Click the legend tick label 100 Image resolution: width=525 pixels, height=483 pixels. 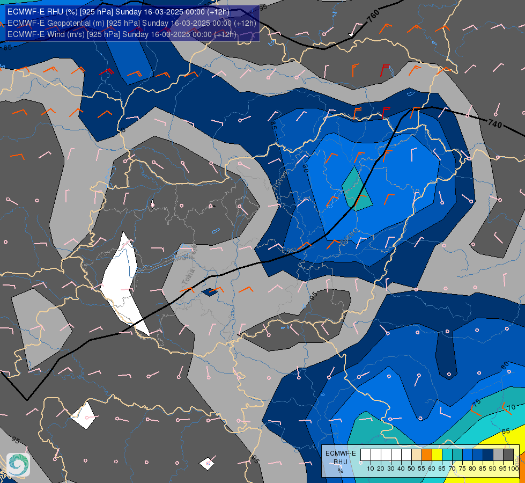tap(513, 469)
